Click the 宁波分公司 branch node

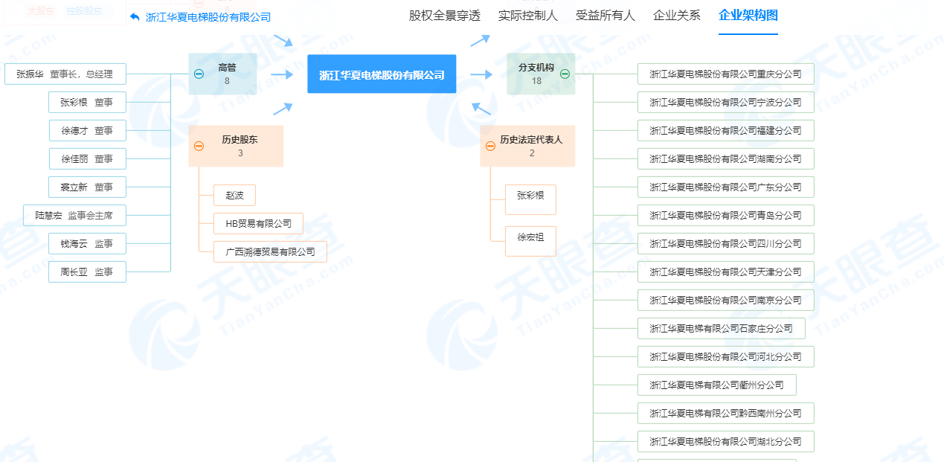click(x=726, y=103)
